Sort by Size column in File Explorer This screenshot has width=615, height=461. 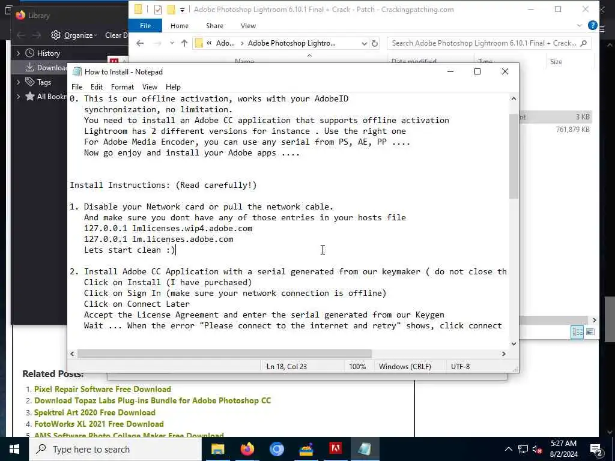click(556, 62)
